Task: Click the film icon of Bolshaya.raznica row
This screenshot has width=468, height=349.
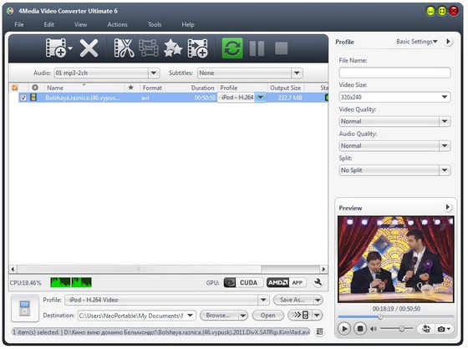Action: click(33, 97)
